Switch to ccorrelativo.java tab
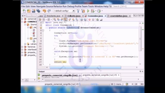Viewport: 165px width, 93px height. point(119,16)
